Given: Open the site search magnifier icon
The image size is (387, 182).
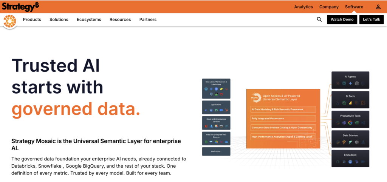Looking at the screenshot, I should (x=319, y=19).
